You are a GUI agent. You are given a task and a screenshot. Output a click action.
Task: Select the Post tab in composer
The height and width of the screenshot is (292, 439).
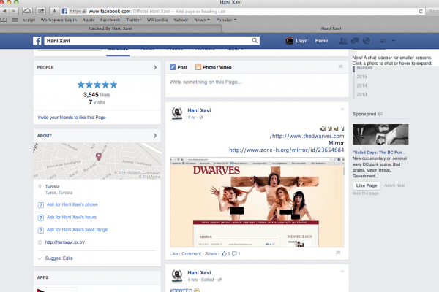(179, 67)
